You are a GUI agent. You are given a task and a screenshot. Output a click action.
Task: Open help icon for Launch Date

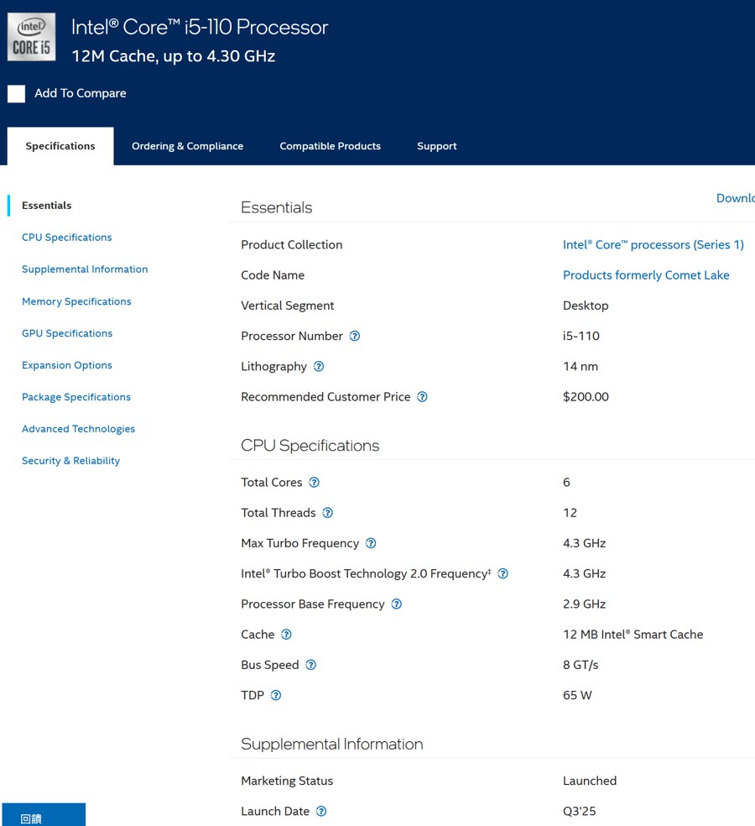click(320, 811)
